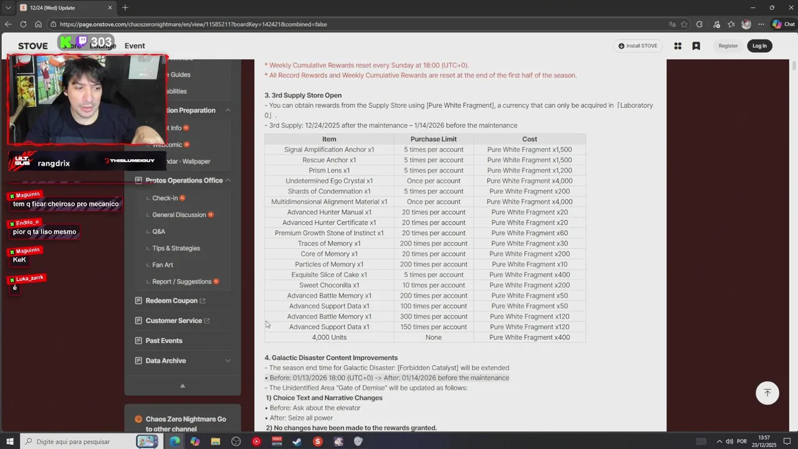
Task: Open Tips & Strategies board
Action: tap(176, 248)
